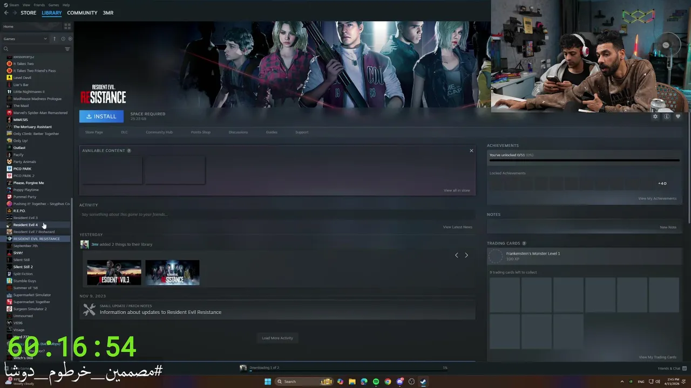This screenshot has height=388, width=691.
Task: Open the Points Shop link
Action: point(200,132)
